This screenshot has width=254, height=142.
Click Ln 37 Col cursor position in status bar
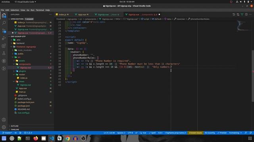tap(109, 133)
